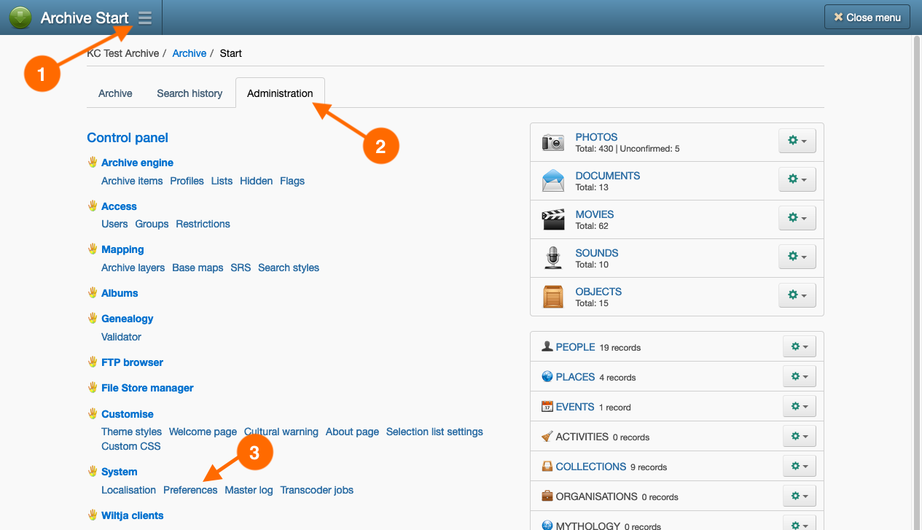Click the hand icon beside Customise
This screenshot has width=922, height=530.
pyautogui.click(x=93, y=413)
